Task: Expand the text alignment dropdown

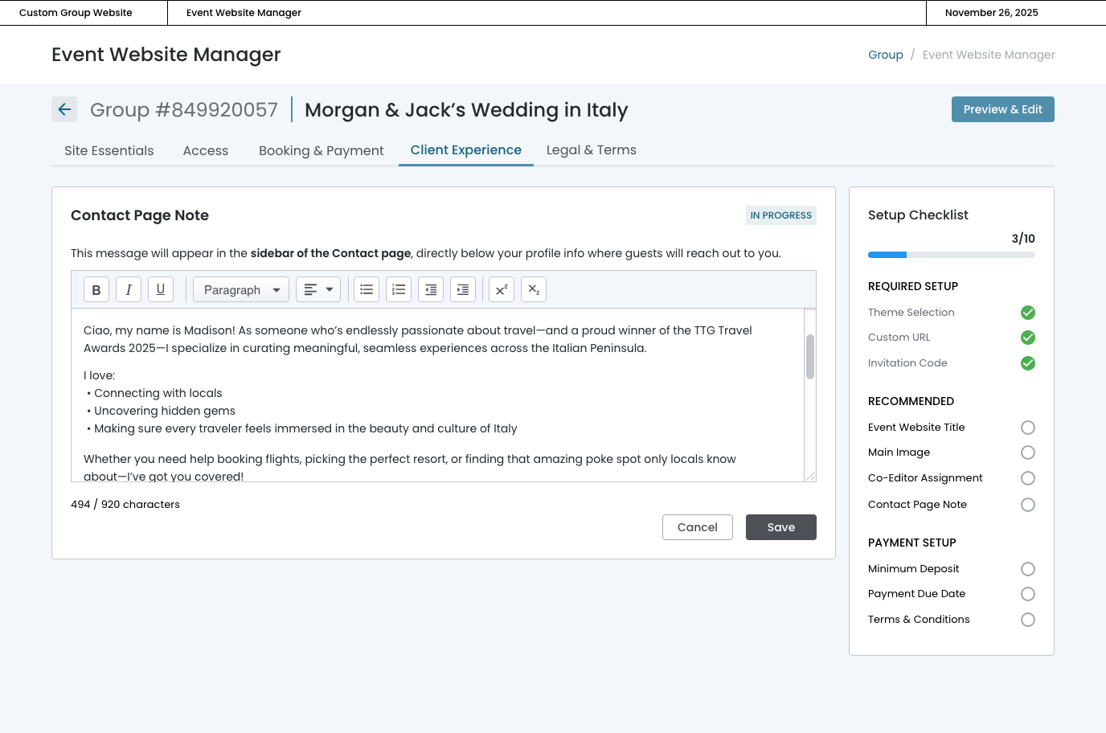Action: tap(318, 289)
